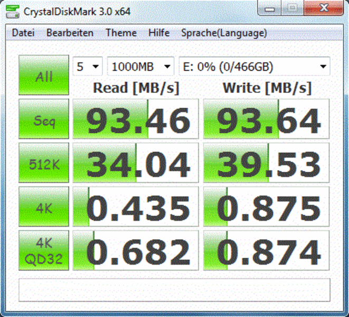This screenshot has width=349, height=317.
Task: Click the 512K write result 39.53
Action: [x=266, y=163]
